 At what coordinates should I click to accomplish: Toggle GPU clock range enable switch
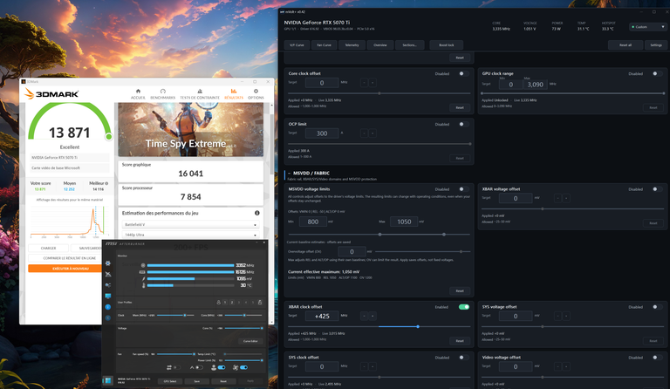(657, 73)
